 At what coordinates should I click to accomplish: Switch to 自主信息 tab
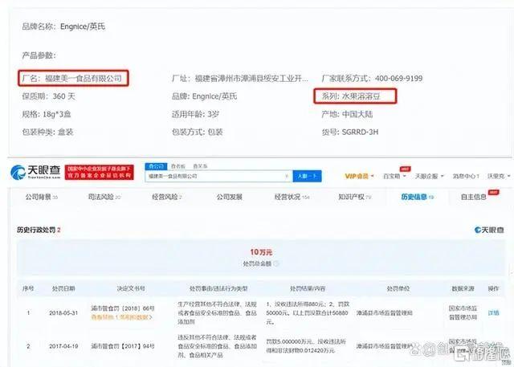point(473,197)
